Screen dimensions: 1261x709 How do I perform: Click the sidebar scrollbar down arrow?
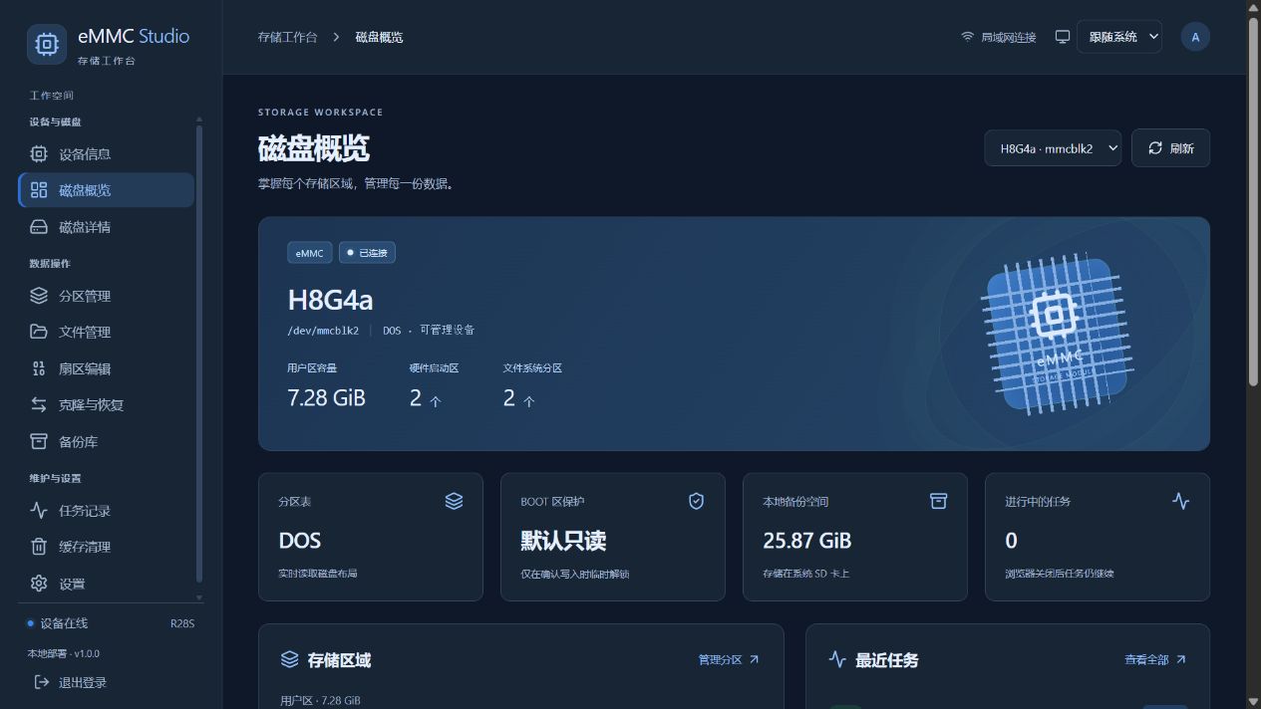[x=198, y=598]
